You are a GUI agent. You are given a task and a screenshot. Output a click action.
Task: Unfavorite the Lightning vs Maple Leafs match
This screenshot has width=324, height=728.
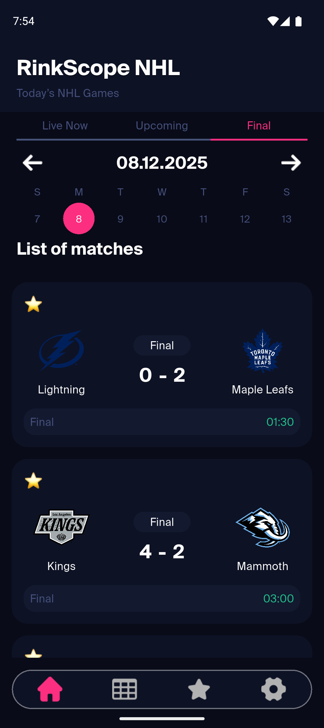point(33,304)
